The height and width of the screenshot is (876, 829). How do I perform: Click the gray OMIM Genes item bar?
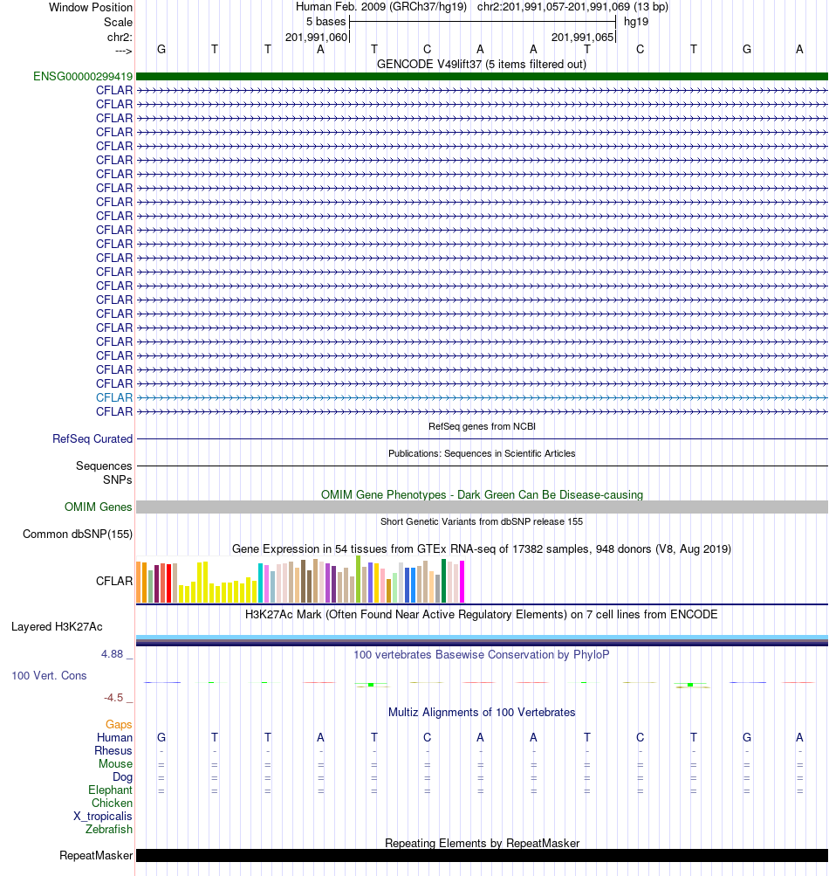[482, 507]
